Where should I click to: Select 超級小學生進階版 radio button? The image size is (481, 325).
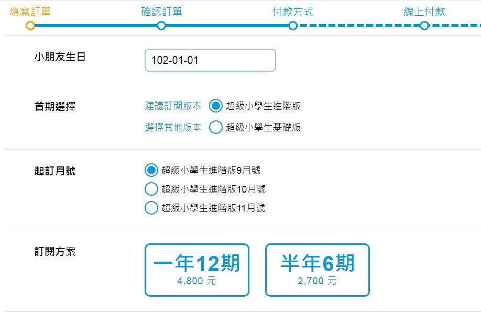[216, 106]
